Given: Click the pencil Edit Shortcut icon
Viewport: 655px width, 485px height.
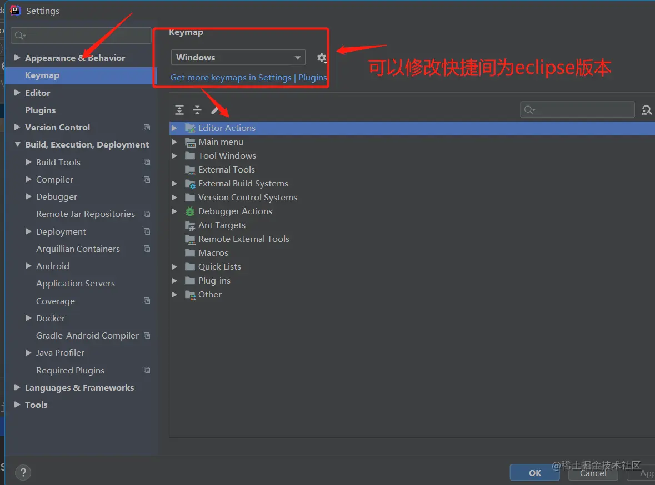Looking at the screenshot, I should click(214, 110).
